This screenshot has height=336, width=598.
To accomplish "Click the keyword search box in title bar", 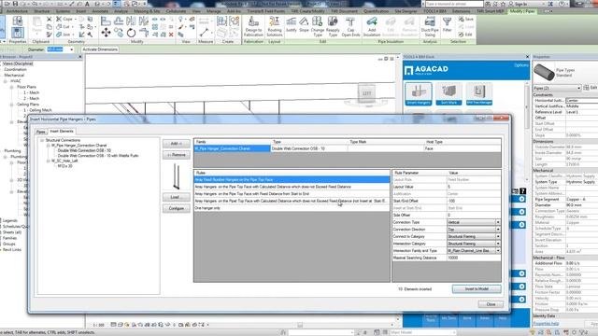I will [454, 4].
